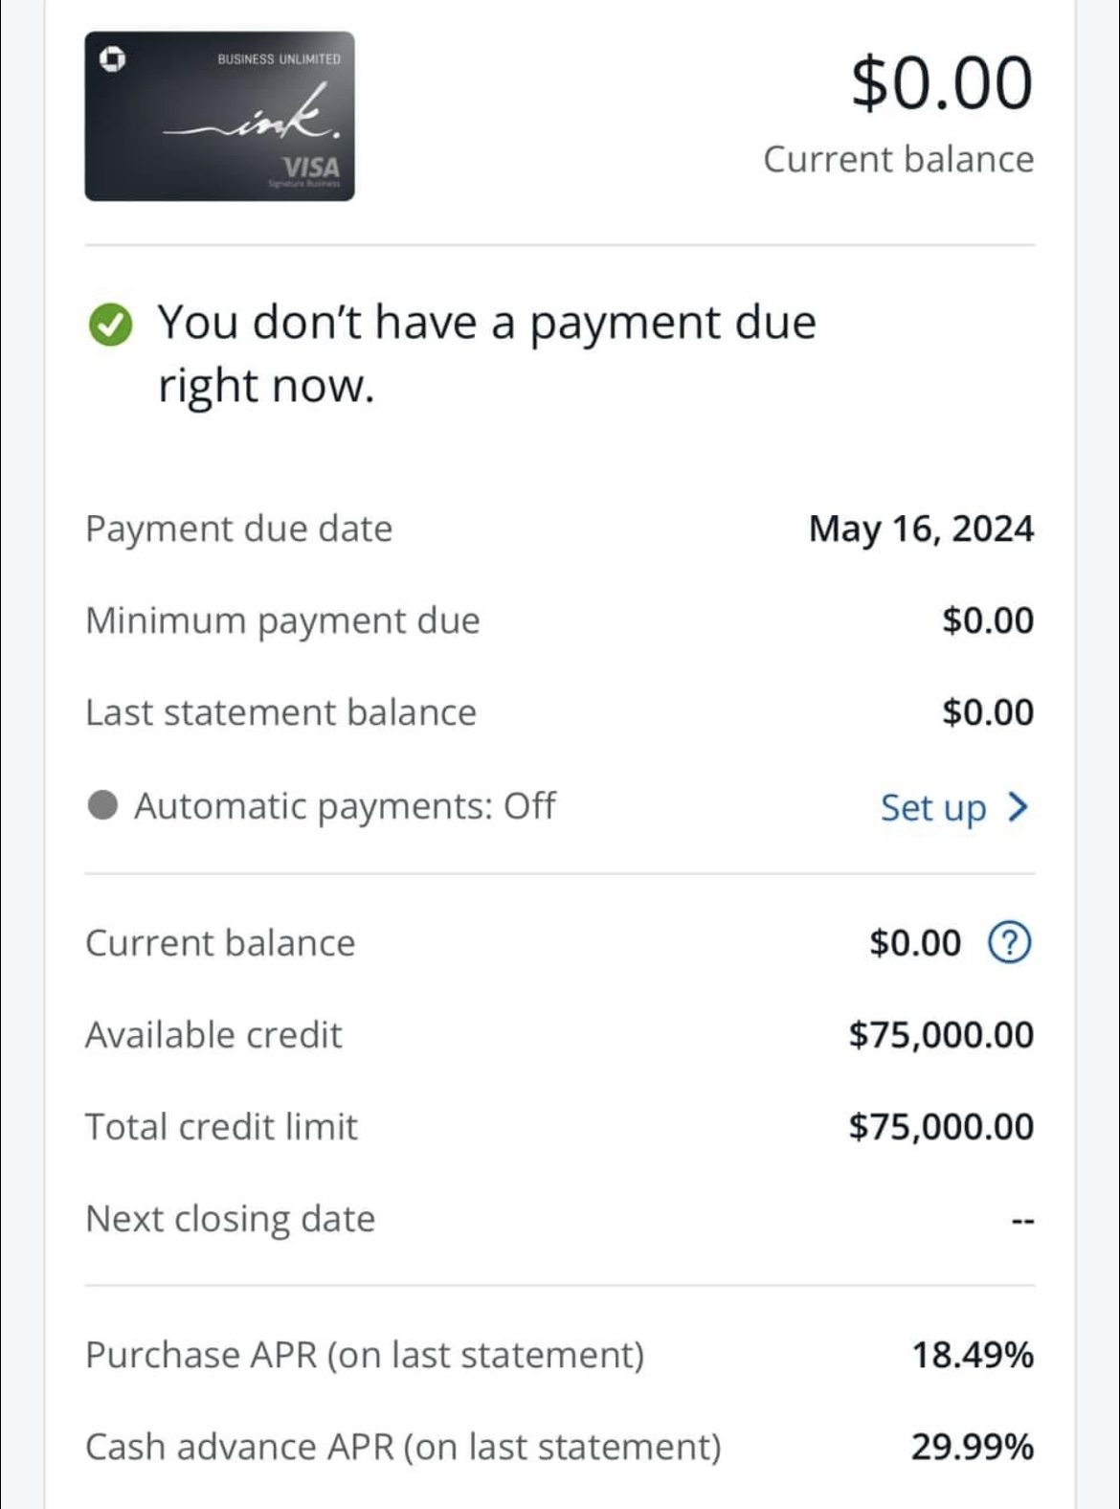Select the Total credit limit label

[221, 1127]
